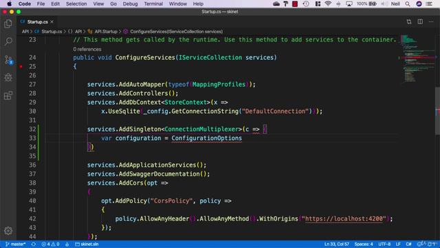This screenshot has width=440, height=248.
Task: Select the Startup.cs breadcrumb
Action: tap(49, 32)
